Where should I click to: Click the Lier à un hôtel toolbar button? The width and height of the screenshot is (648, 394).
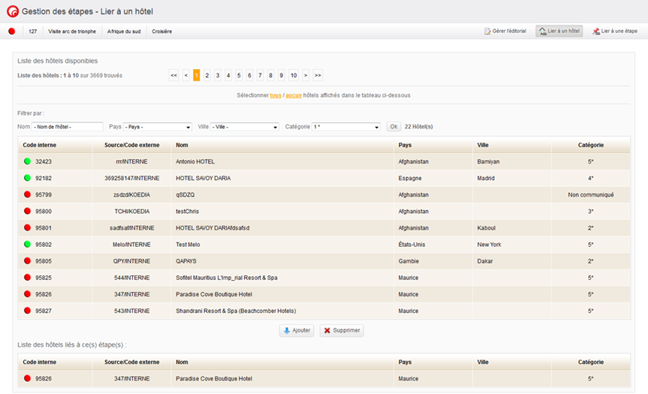click(559, 32)
